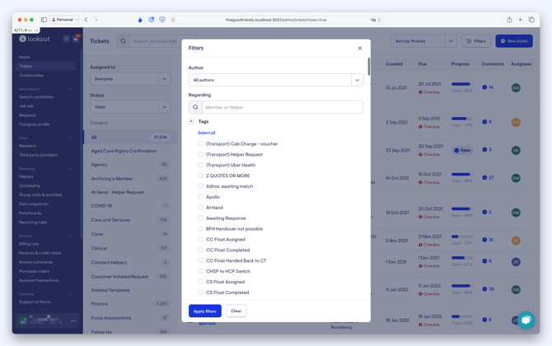Click the Lookout logo icon
The height and width of the screenshot is (346, 552).
23,39
